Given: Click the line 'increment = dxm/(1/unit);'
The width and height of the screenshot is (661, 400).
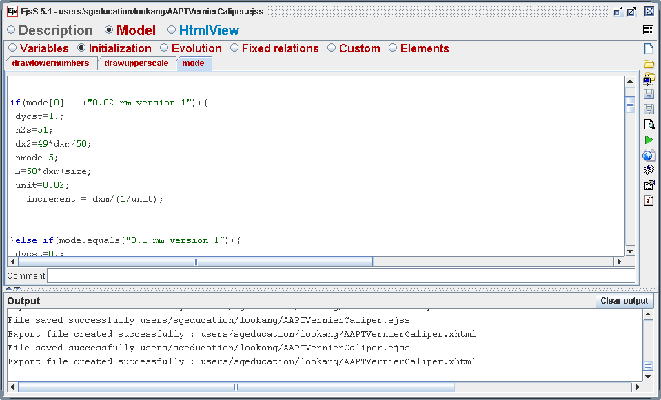Looking at the screenshot, I should [x=95, y=199].
